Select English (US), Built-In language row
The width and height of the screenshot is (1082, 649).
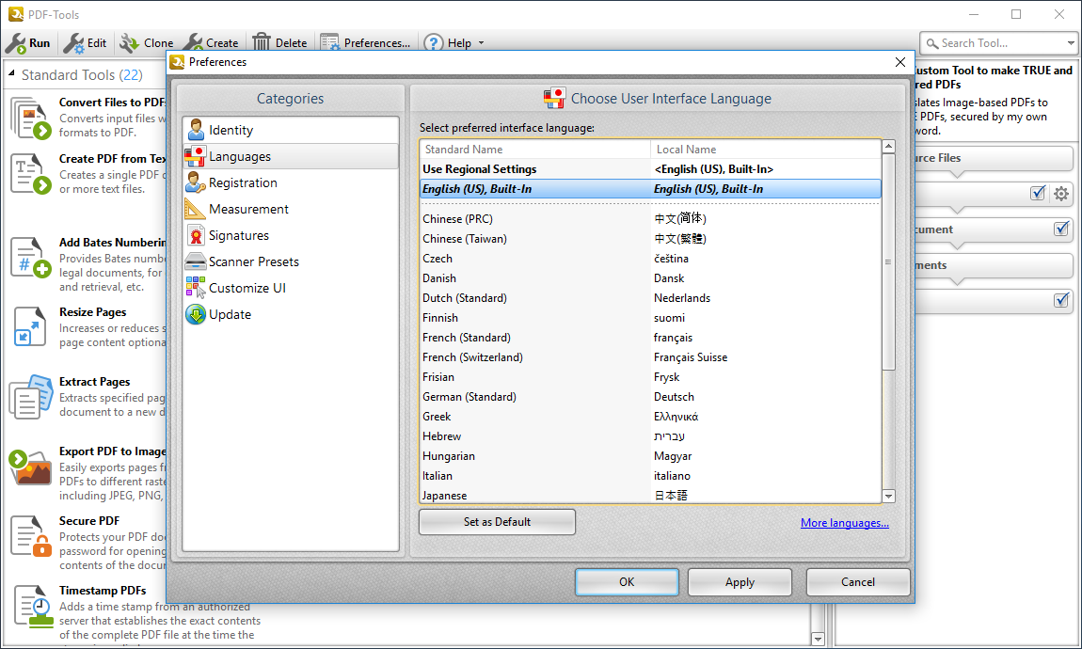(x=650, y=189)
